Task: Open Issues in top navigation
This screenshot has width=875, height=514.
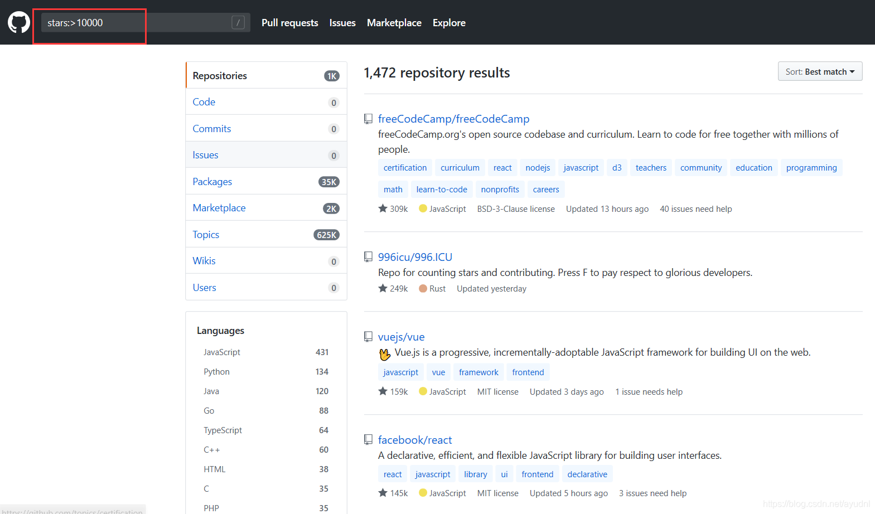Action: [x=342, y=23]
